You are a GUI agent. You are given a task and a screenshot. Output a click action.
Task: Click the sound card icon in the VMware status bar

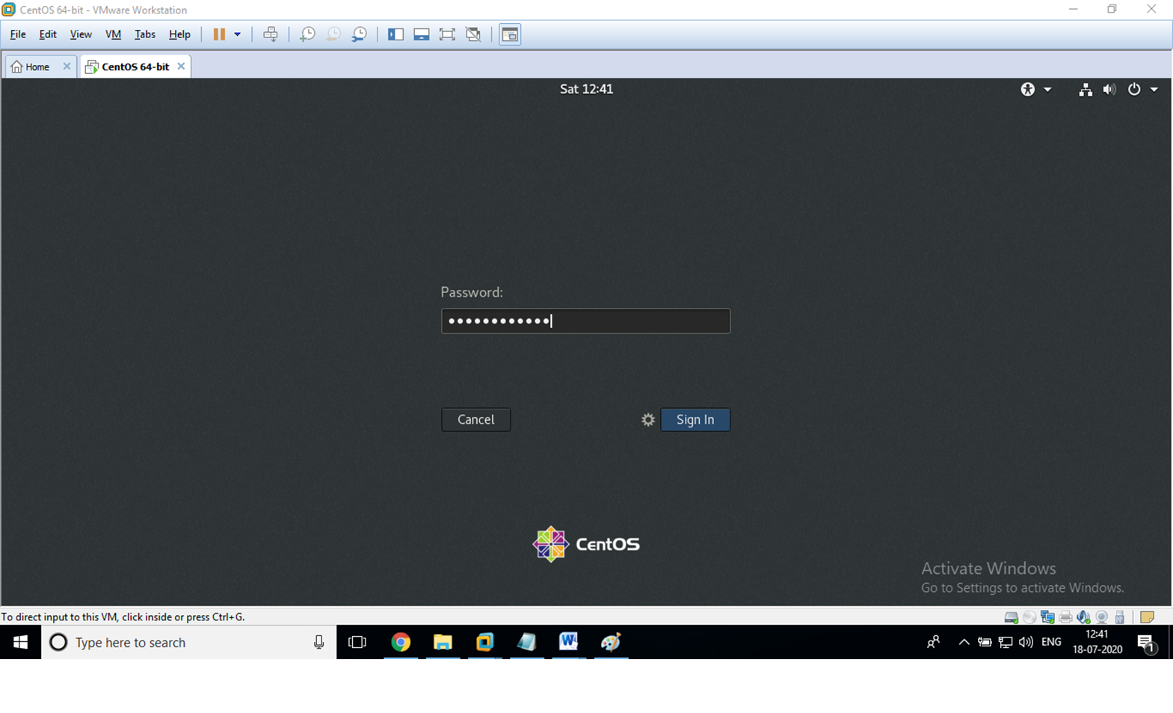[1084, 617]
